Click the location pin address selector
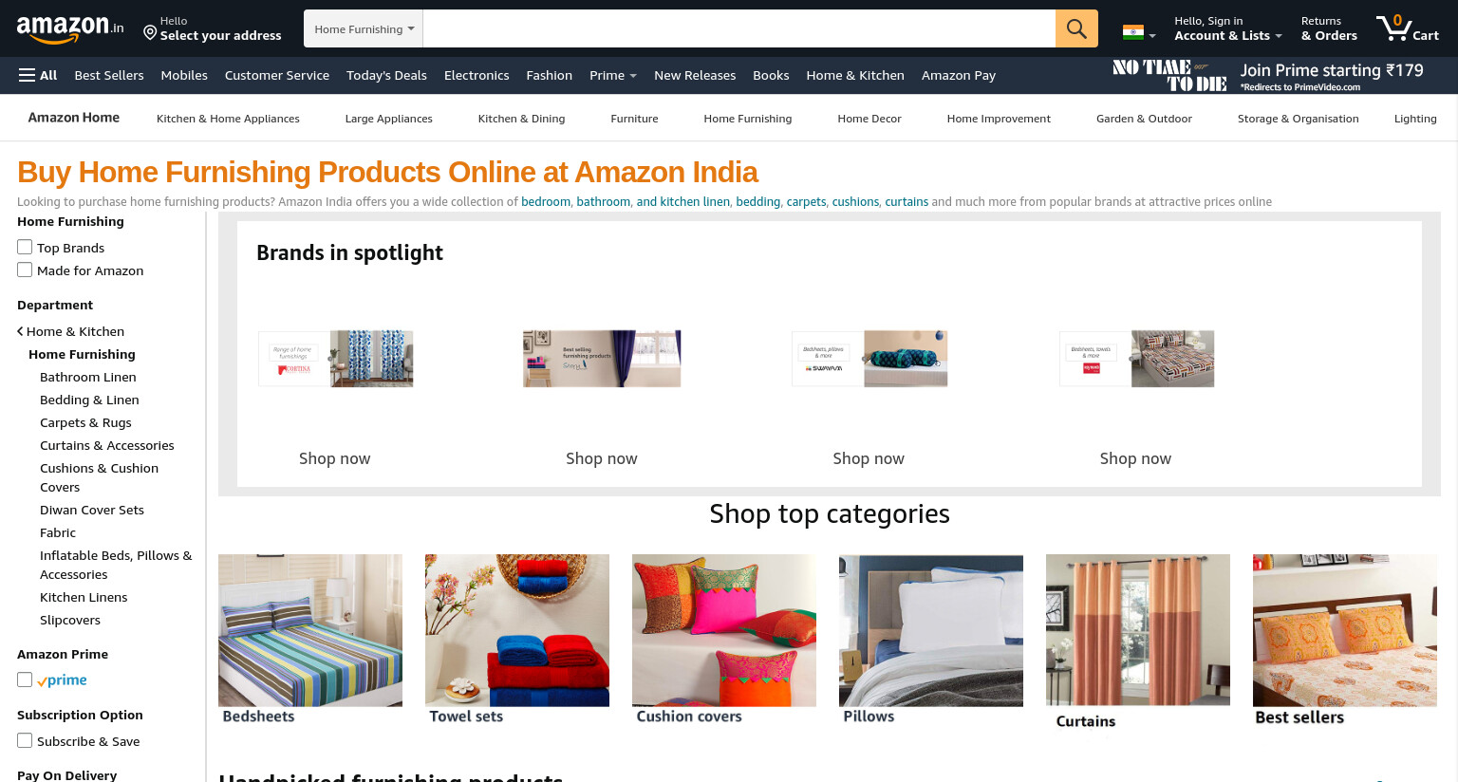Screen dimensions: 1458x782 pos(213,28)
